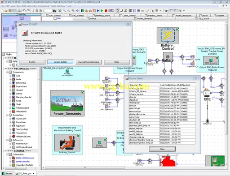The image size is (230, 176).
Task: Select the Battery part on canvas
Action: click(168, 57)
